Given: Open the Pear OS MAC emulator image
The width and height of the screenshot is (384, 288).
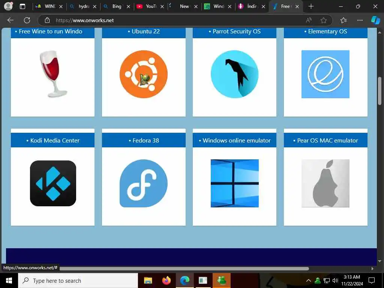Looking at the screenshot, I should 325,183.
